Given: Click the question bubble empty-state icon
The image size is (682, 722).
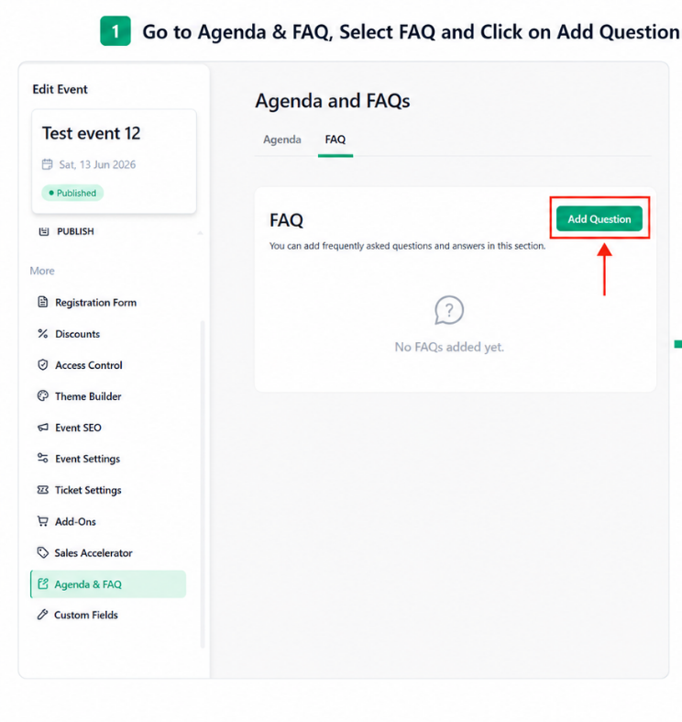Looking at the screenshot, I should tap(449, 310).
